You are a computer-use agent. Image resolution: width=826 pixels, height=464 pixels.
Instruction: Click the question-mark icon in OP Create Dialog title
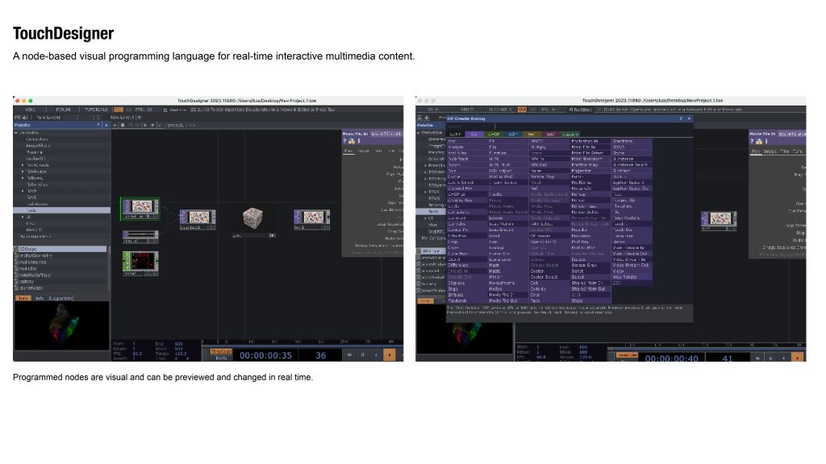681,119
